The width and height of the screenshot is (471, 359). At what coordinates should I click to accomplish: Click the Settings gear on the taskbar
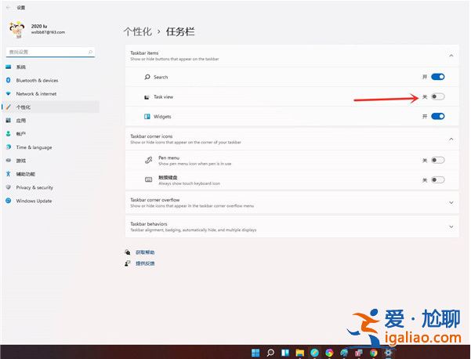click(388, 353)
